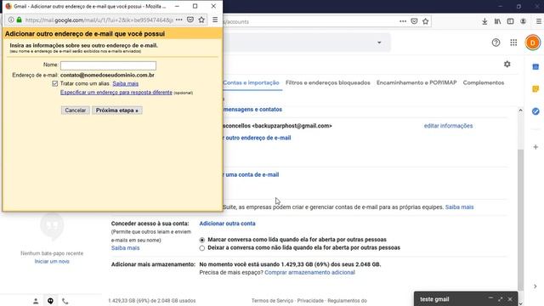Open popup window hamburger menu
Image resolution: width=544 pixels, height=306 pixels.
[215, 20]
